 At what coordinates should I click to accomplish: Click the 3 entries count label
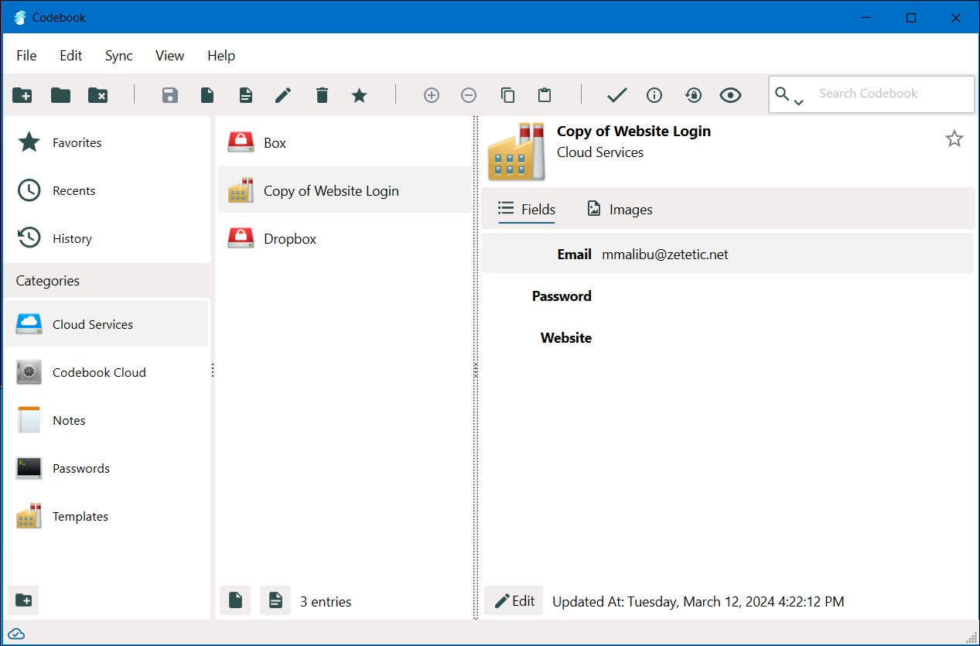[326, 602]
